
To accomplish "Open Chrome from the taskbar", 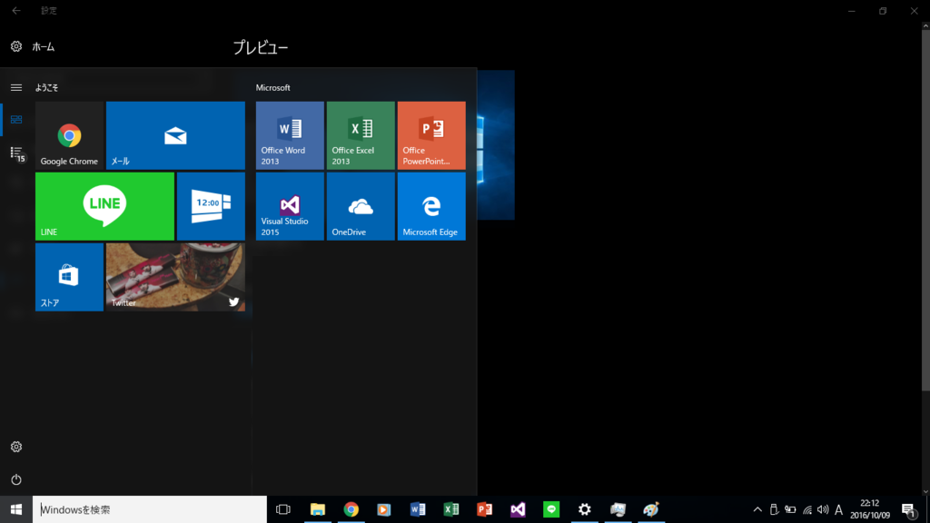I will [x=351, y=509].
